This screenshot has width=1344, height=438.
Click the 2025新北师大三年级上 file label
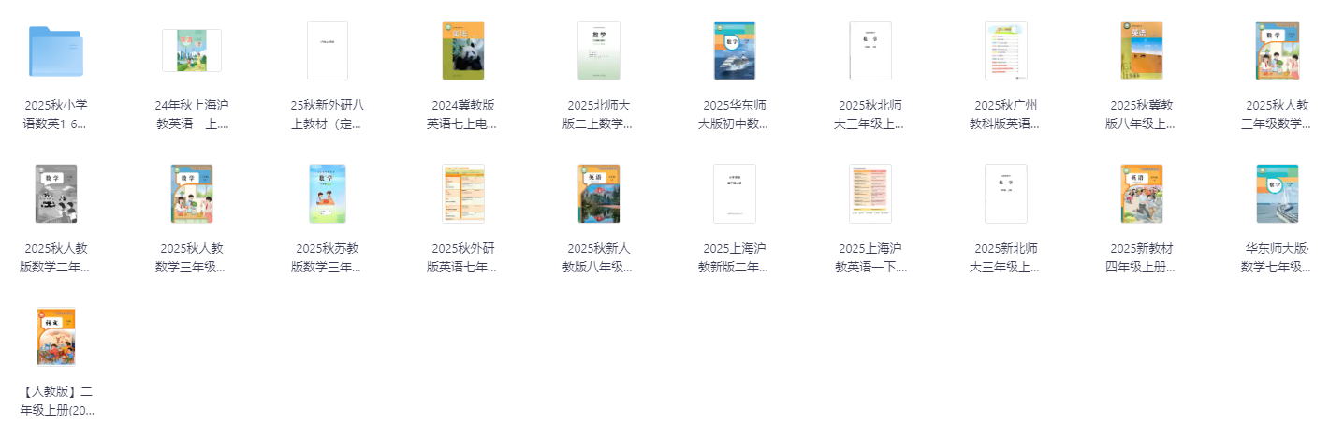click(1006, 257)
